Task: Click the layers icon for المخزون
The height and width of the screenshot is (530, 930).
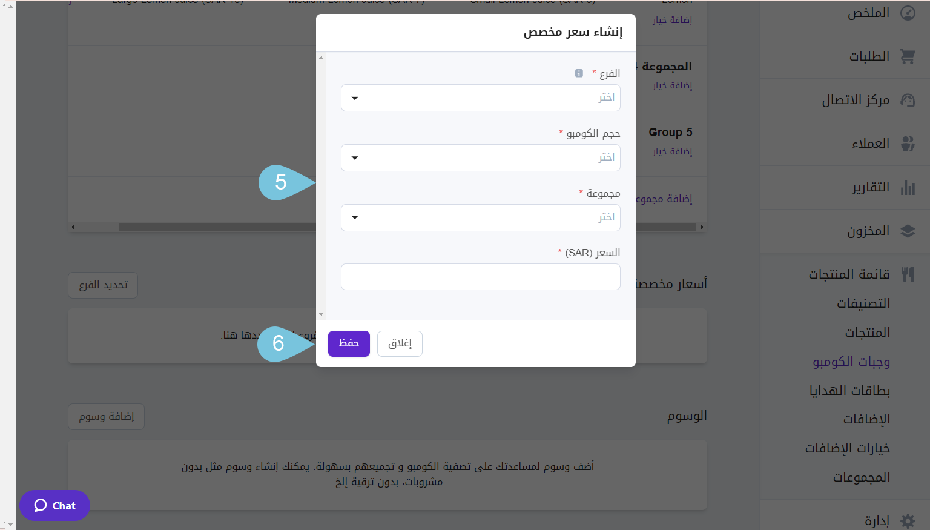Action: (908, 231)
